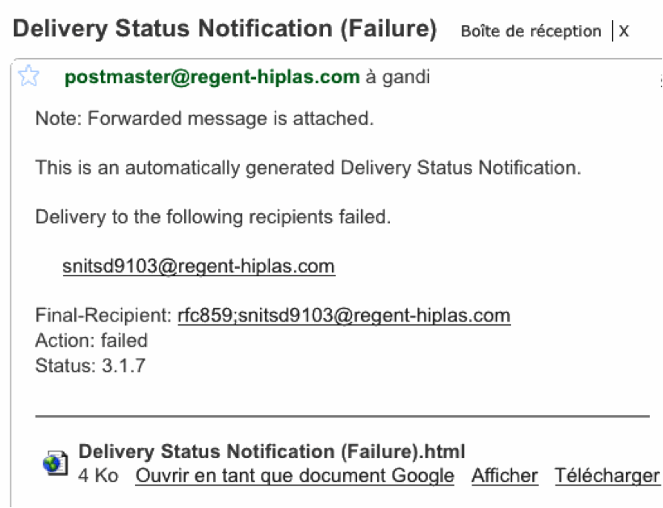663x508 pixels.
Task: Click the 'Final-Recipient:' label text
Action: 103,315
